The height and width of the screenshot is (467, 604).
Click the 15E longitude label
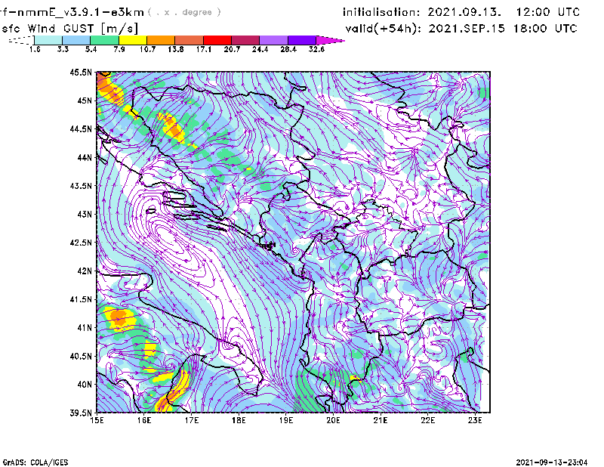97,420
